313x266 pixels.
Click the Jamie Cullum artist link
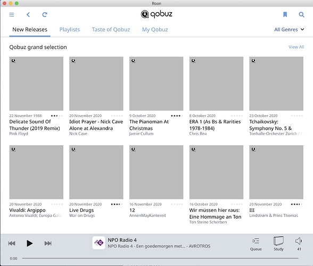[x=142, y=134]
